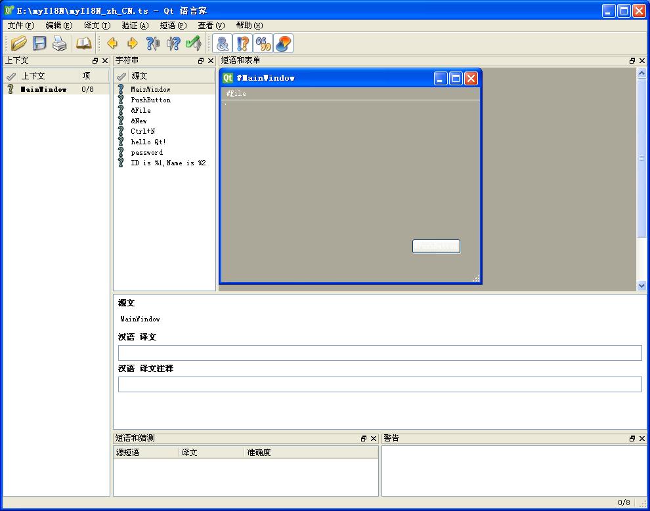This screenshot has height=511, width=650.
Task: Go to previous item with left arrow
Action: (112, 43)
